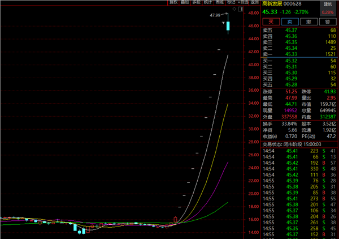Screen dimensions: 339x239
Task: Click the 市值 value 159.7亿
Action: 328,104
